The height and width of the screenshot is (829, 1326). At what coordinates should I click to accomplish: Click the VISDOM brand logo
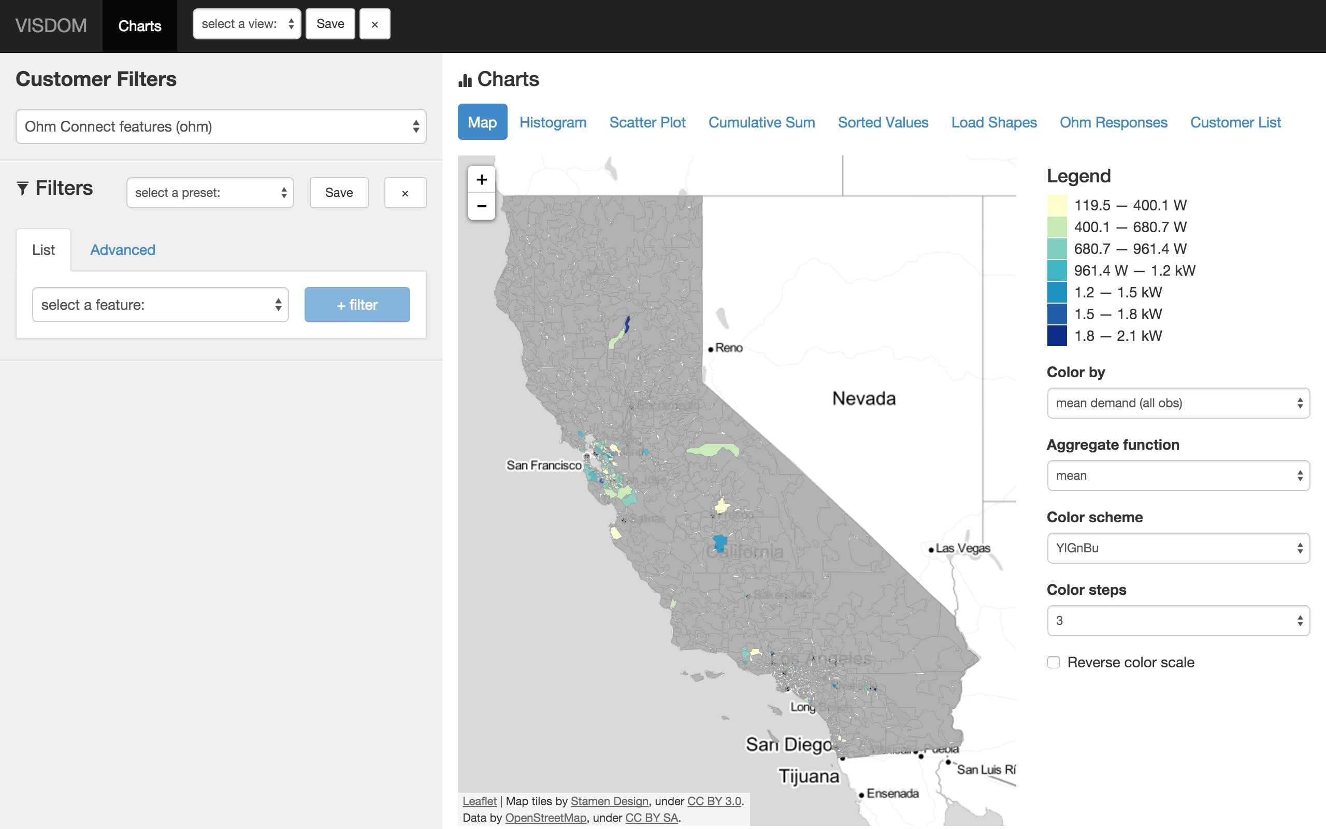[x=51, y=26]
